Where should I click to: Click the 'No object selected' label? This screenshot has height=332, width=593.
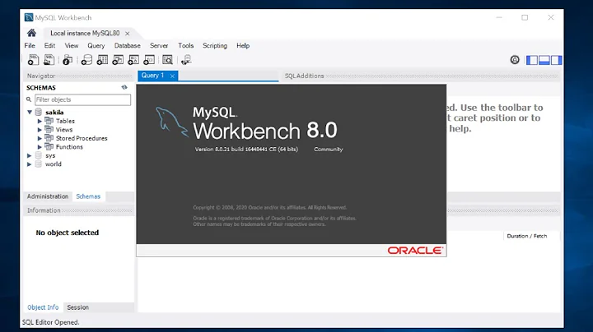(68, 233)
